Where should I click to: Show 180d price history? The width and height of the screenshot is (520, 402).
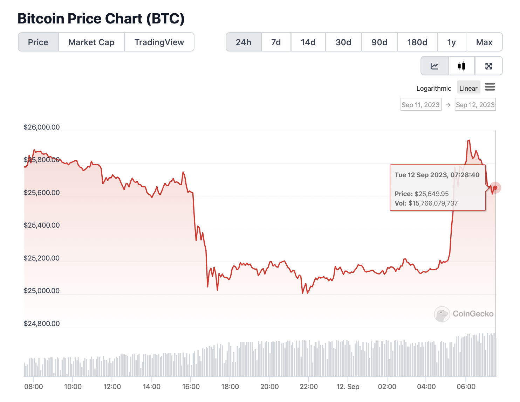417,42
